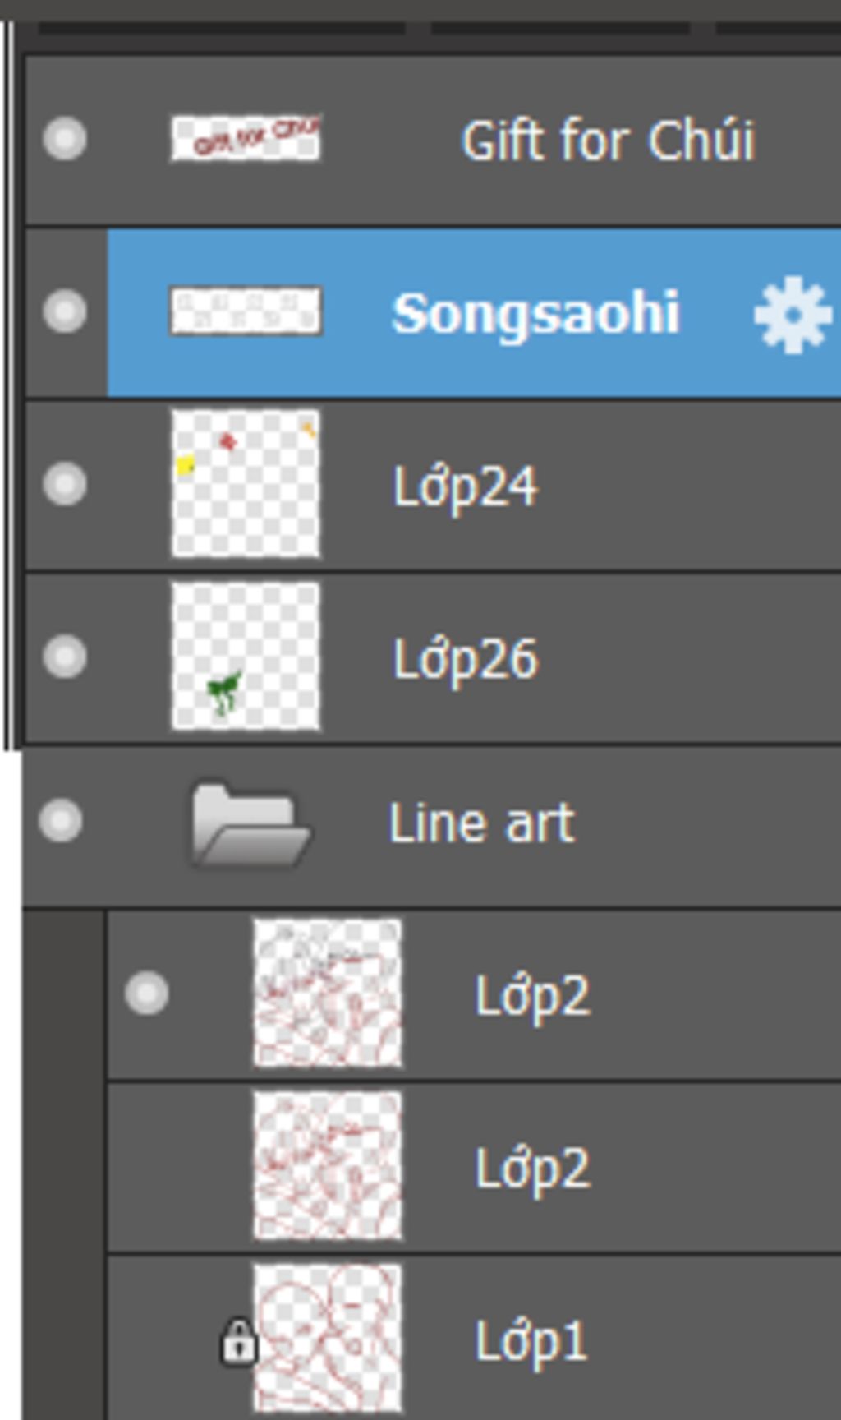Click the Songsaohi layer thumbnail
Viewport: 841px width, 1420px height.
246,311
